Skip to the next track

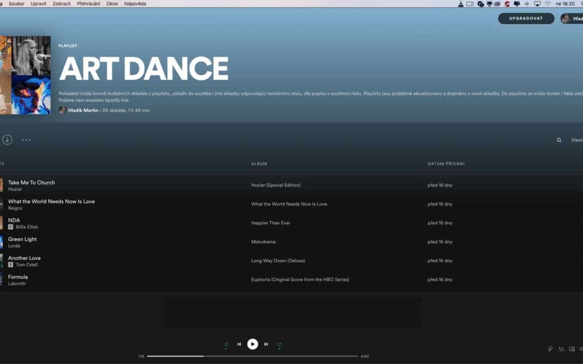click(x=266, y=344)
